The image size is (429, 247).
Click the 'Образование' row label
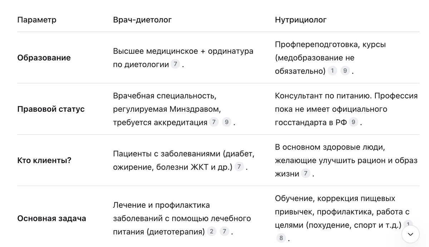tap(44, 58)
